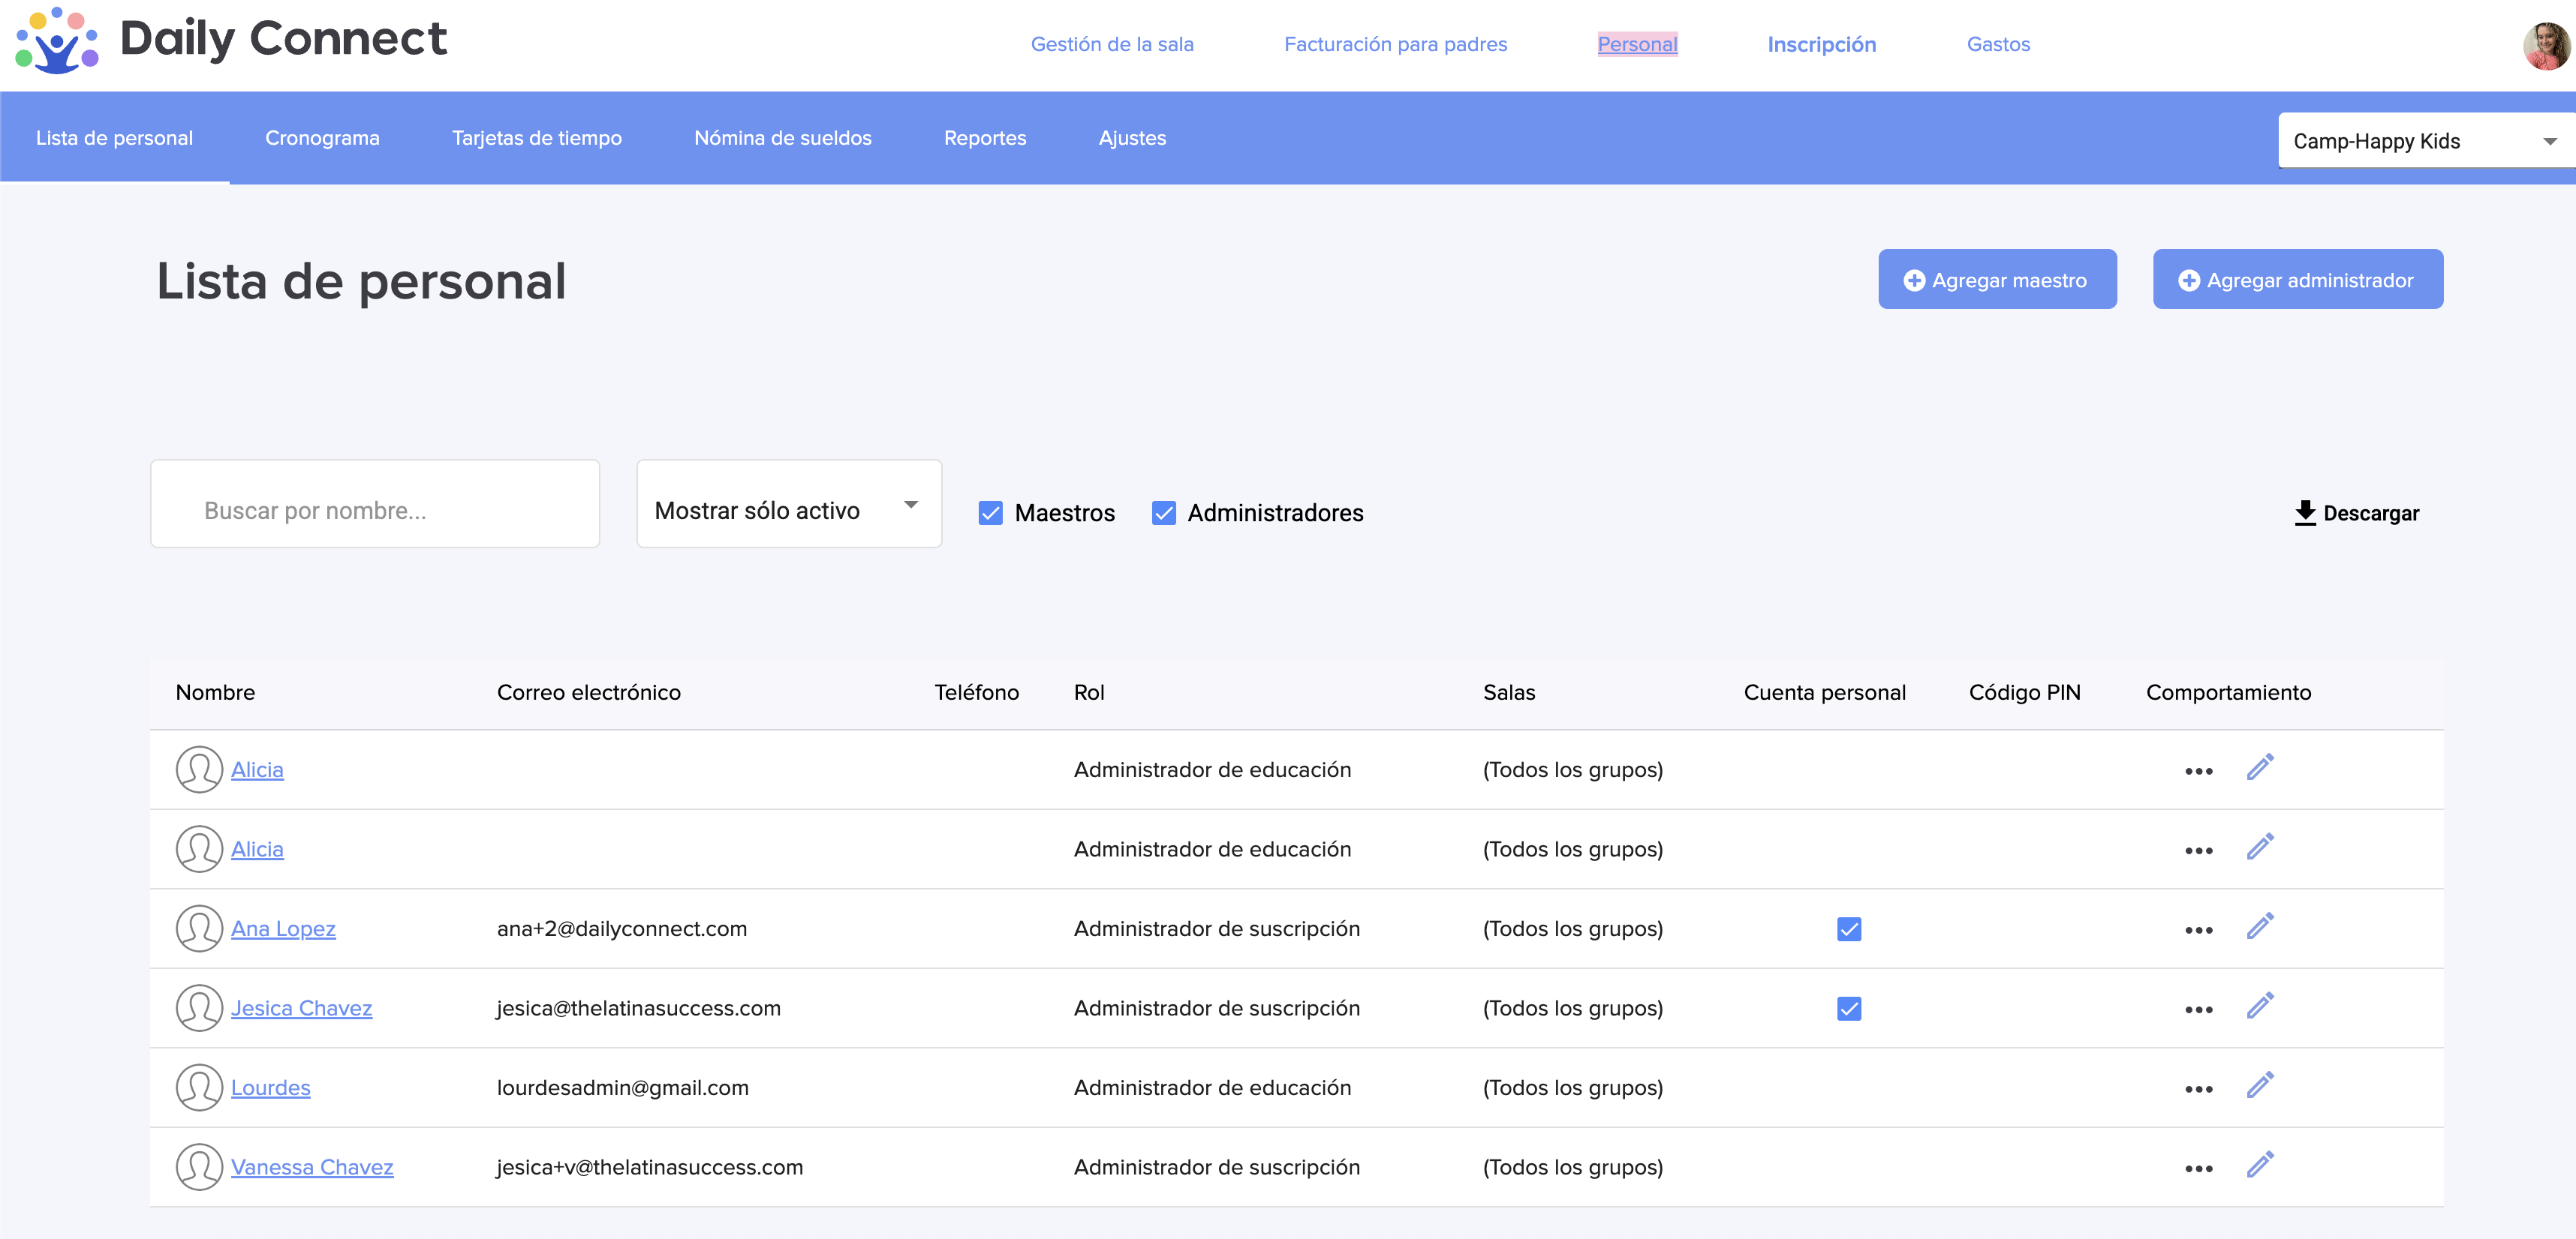Image resolution: width=2576 pixels, height=1239 pixels.
Task: Open the Nómina de sueldos tab
Action: pyautogui.click(x=782, y=138)
